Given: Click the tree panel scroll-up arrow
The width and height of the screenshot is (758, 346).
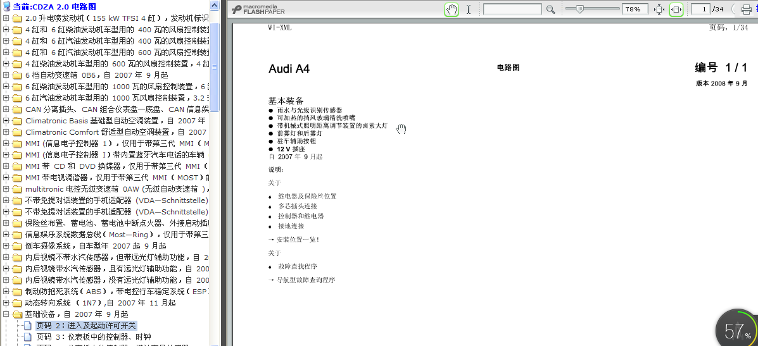Looking at the screenshot, I should tap(214, 5).
